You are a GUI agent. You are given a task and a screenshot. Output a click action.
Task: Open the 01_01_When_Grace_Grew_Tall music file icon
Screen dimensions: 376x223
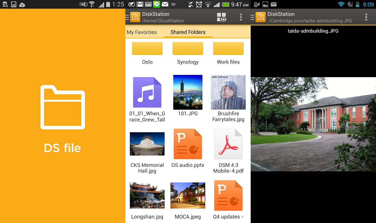(x=147, y=92)
